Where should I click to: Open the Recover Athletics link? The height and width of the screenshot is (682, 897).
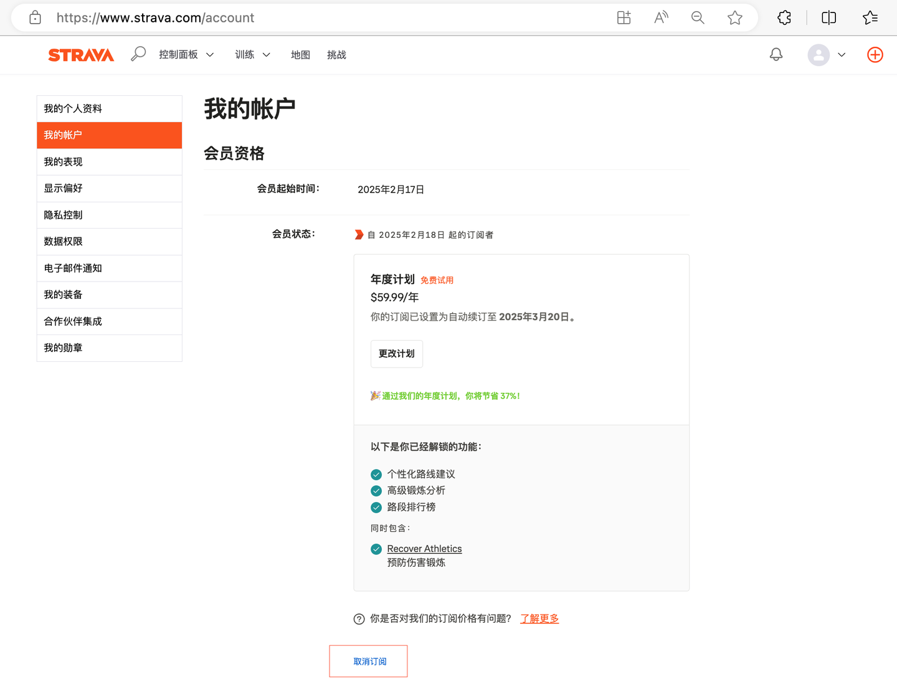click(424, 549)
